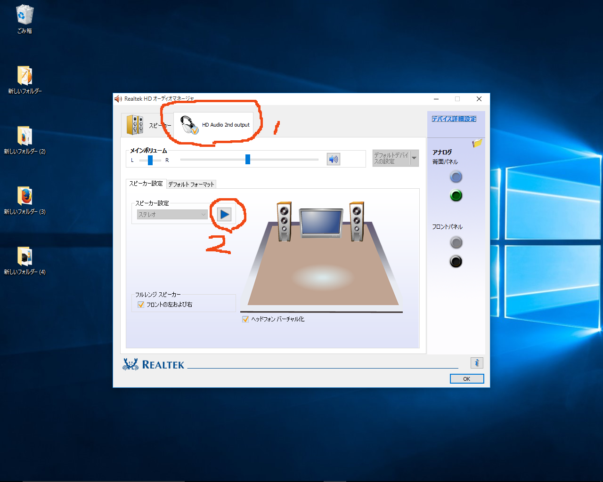
Task: Toggle フロントの左および右 checkbox
Action: pos(141,305)
